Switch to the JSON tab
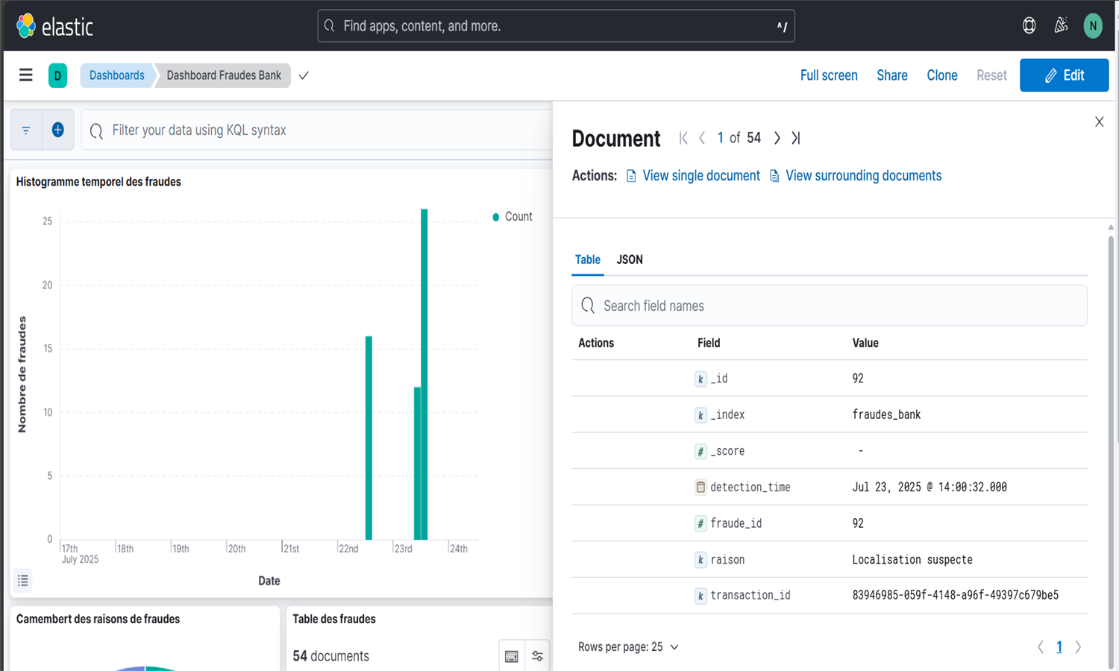Screen dimensions: 1119x671 point(630,259)
